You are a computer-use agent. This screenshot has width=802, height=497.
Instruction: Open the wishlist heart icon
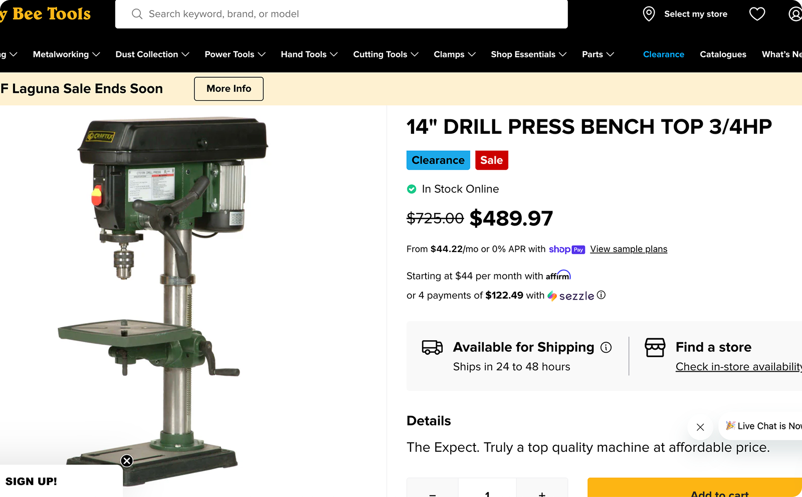click(x=757, y=14)
